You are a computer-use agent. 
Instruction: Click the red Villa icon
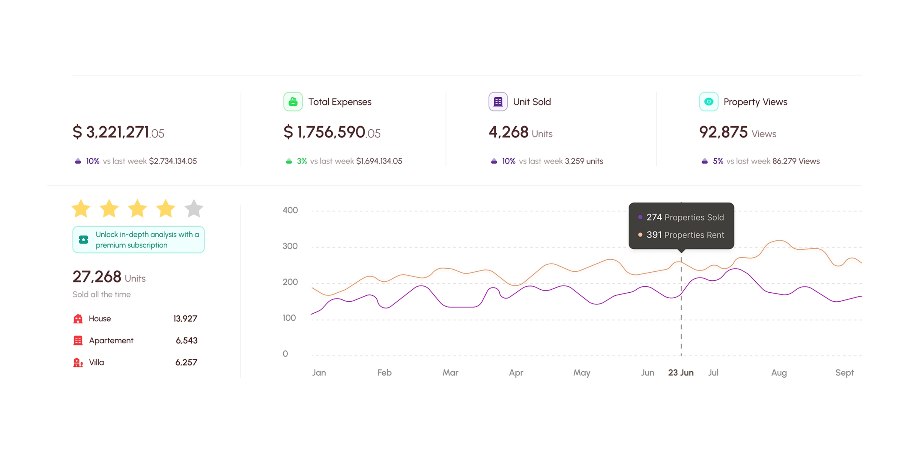point(78,362)
